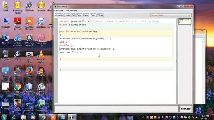Select the NetBeans IDE desktop icon

pyautogui.click(x=29, y=89)
